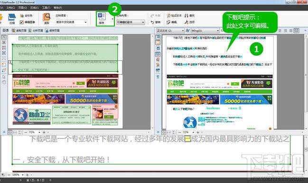
Task: Click the Analyze Page (分析页面) button
Action: click(36, 30)
